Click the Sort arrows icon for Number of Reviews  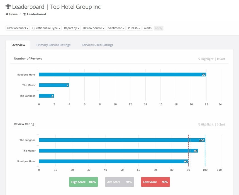pyautogui.click(x=218, y=59)
